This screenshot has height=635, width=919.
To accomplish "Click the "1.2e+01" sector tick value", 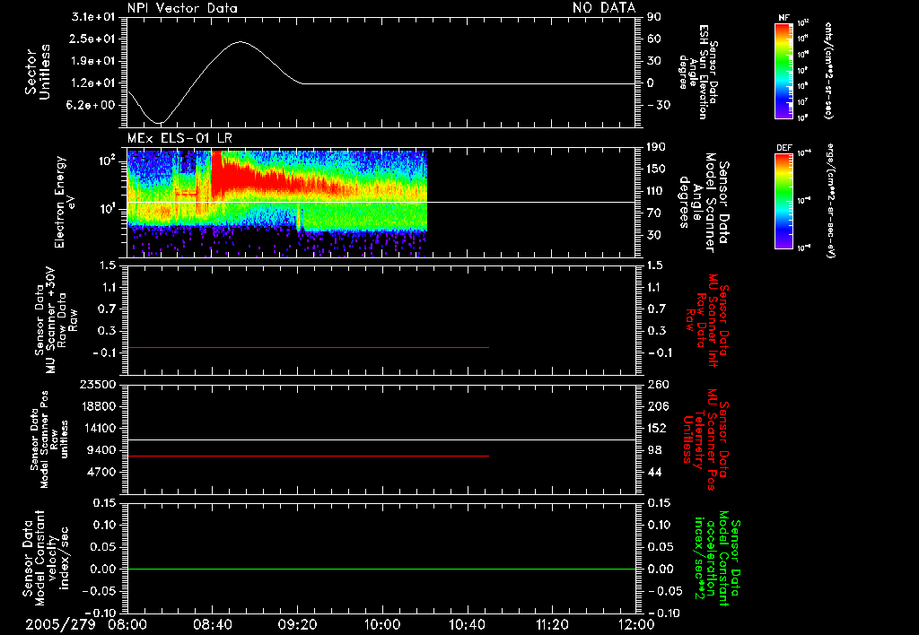I will tap(93, 83).
